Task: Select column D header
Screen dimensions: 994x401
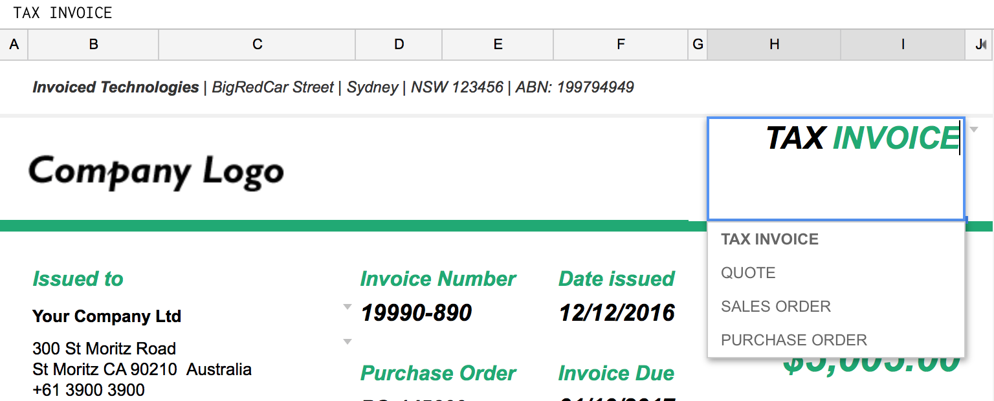Action: (x=399, y=45)
